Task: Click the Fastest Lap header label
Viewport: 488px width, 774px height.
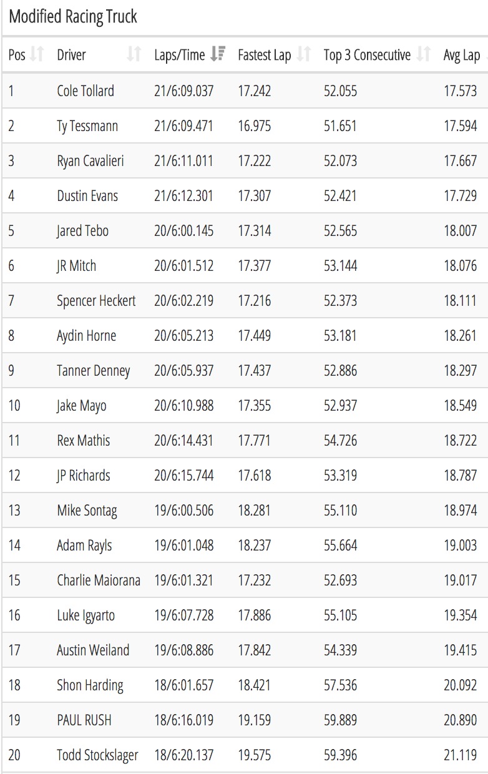Action: 265,55
